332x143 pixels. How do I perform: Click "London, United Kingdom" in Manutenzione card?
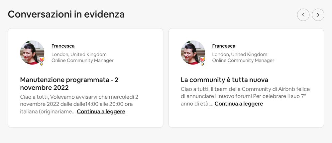pos(79,54)
